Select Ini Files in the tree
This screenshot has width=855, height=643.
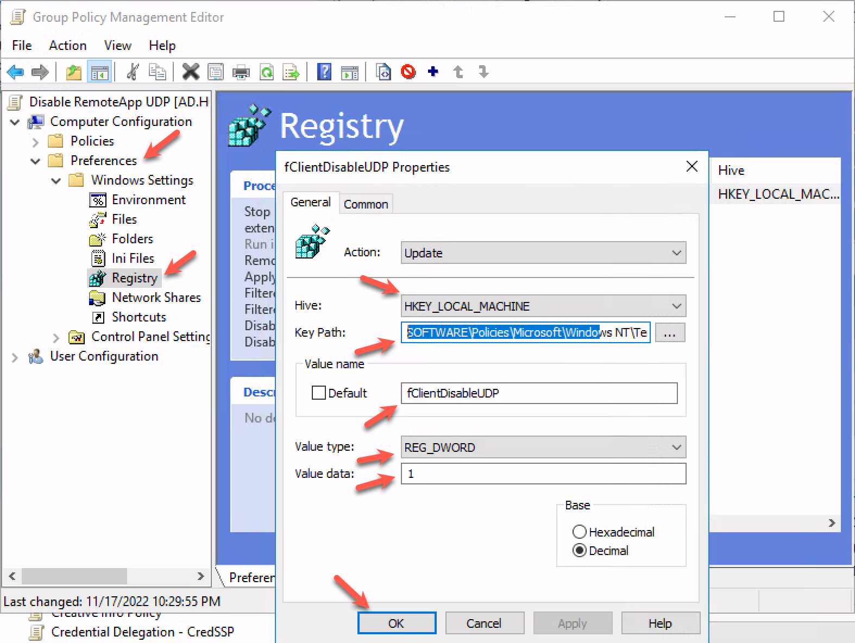tap(133, 259)
